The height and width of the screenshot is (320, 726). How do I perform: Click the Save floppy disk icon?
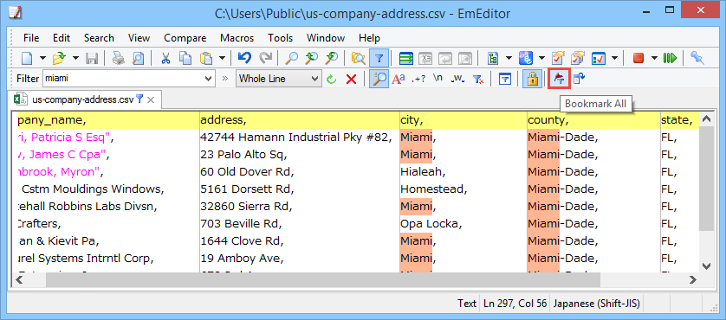[x=92, y=58]
